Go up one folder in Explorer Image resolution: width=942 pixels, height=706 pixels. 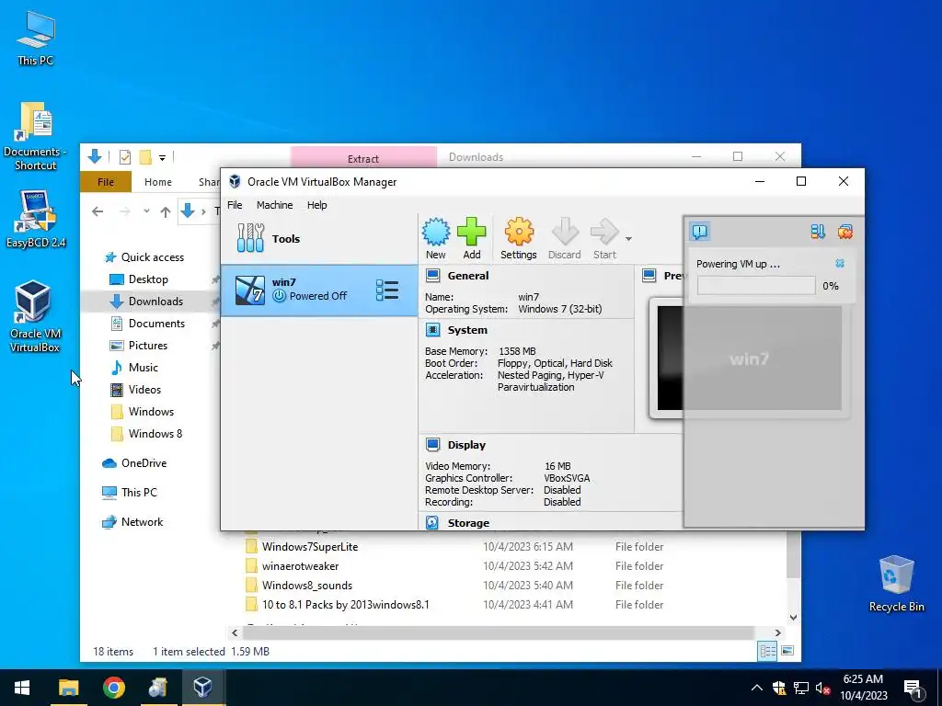166,211
